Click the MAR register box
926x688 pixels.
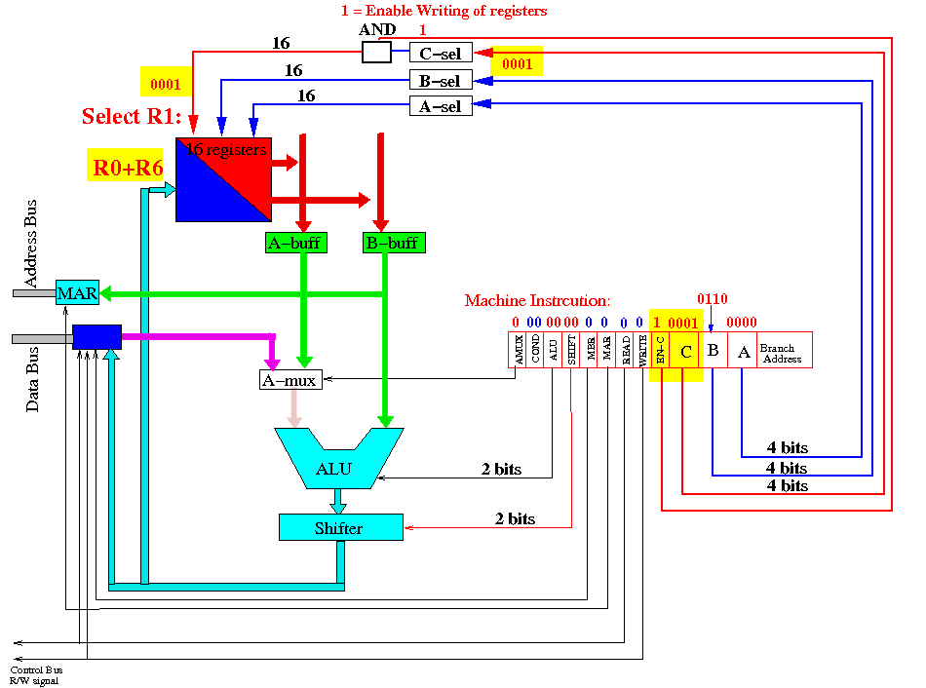point(77,292)
